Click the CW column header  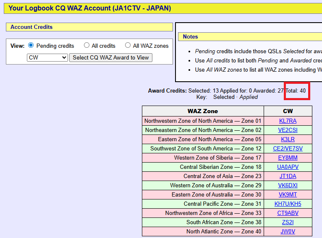click(x=288, y=111)
